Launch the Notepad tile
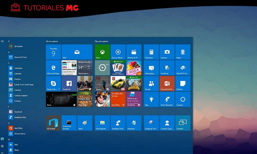Viewport: 257px width, 154px height. [134, 123]
